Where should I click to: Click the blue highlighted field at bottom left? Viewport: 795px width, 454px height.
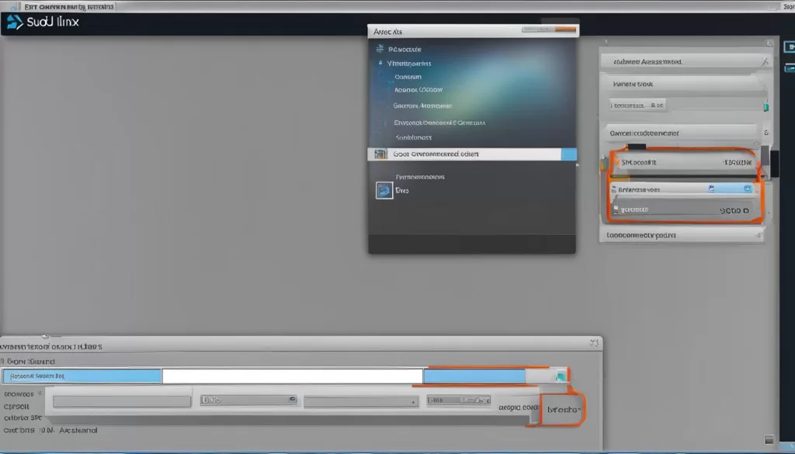[82, 376]
